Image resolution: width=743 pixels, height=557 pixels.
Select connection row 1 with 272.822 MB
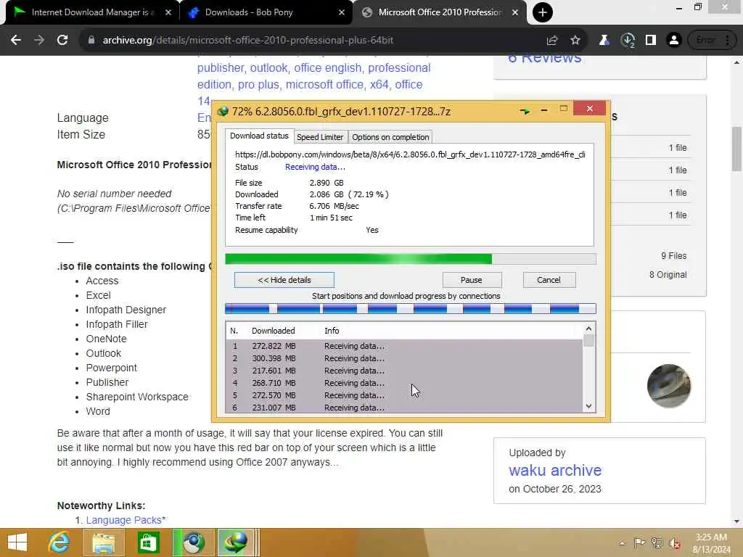point(404,346)
